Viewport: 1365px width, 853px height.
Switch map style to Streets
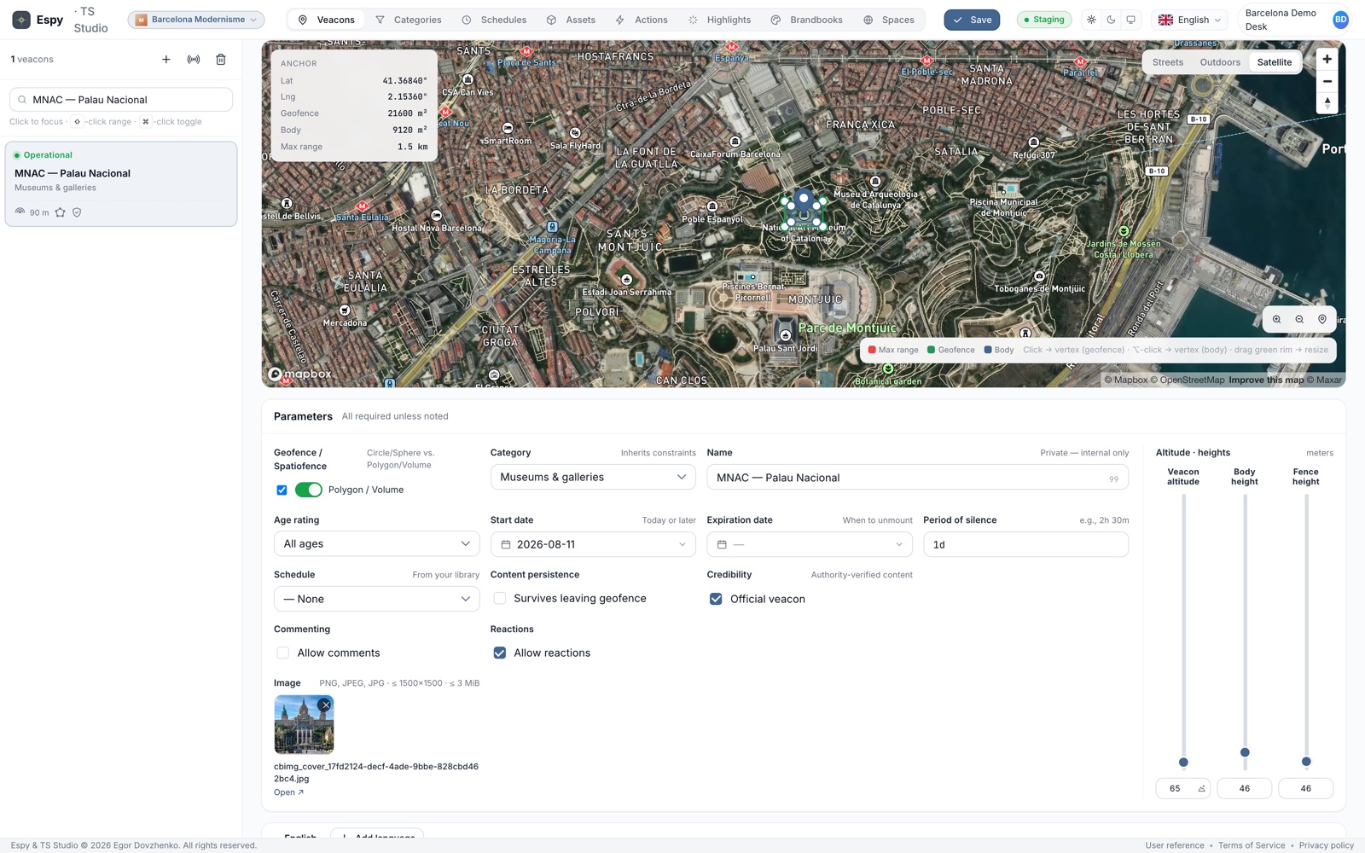click(1167, 62)
